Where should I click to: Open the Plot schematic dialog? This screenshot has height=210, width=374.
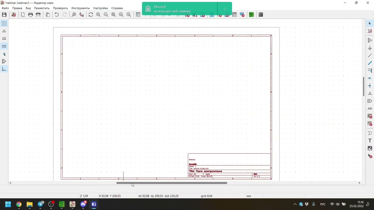(38, 15)
